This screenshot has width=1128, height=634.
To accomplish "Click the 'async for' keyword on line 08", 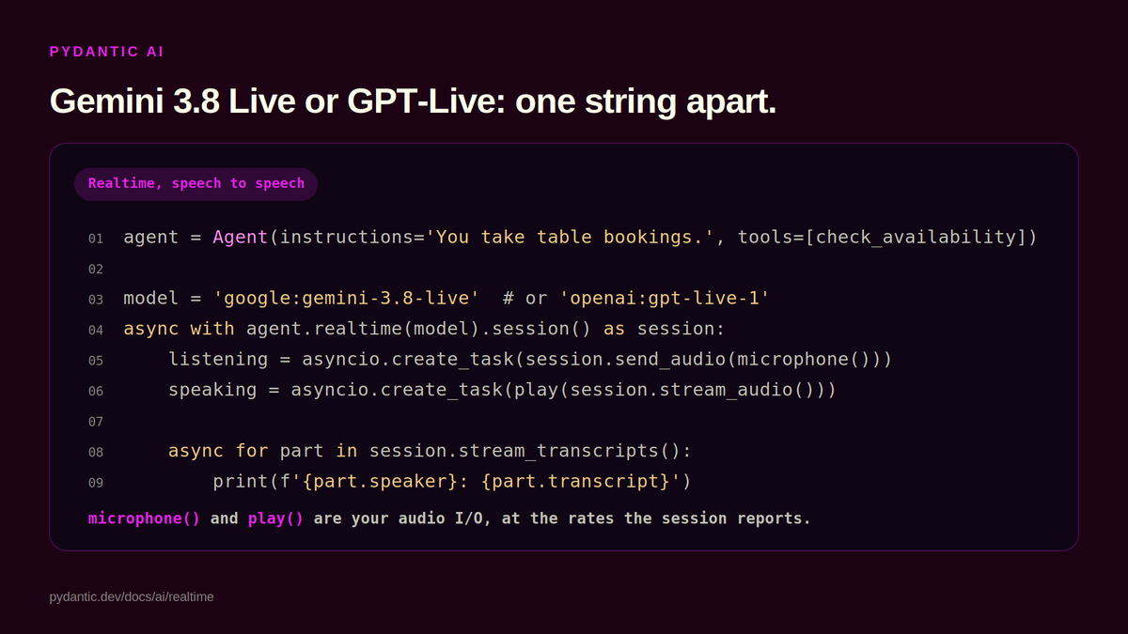I will pos(218,451).
